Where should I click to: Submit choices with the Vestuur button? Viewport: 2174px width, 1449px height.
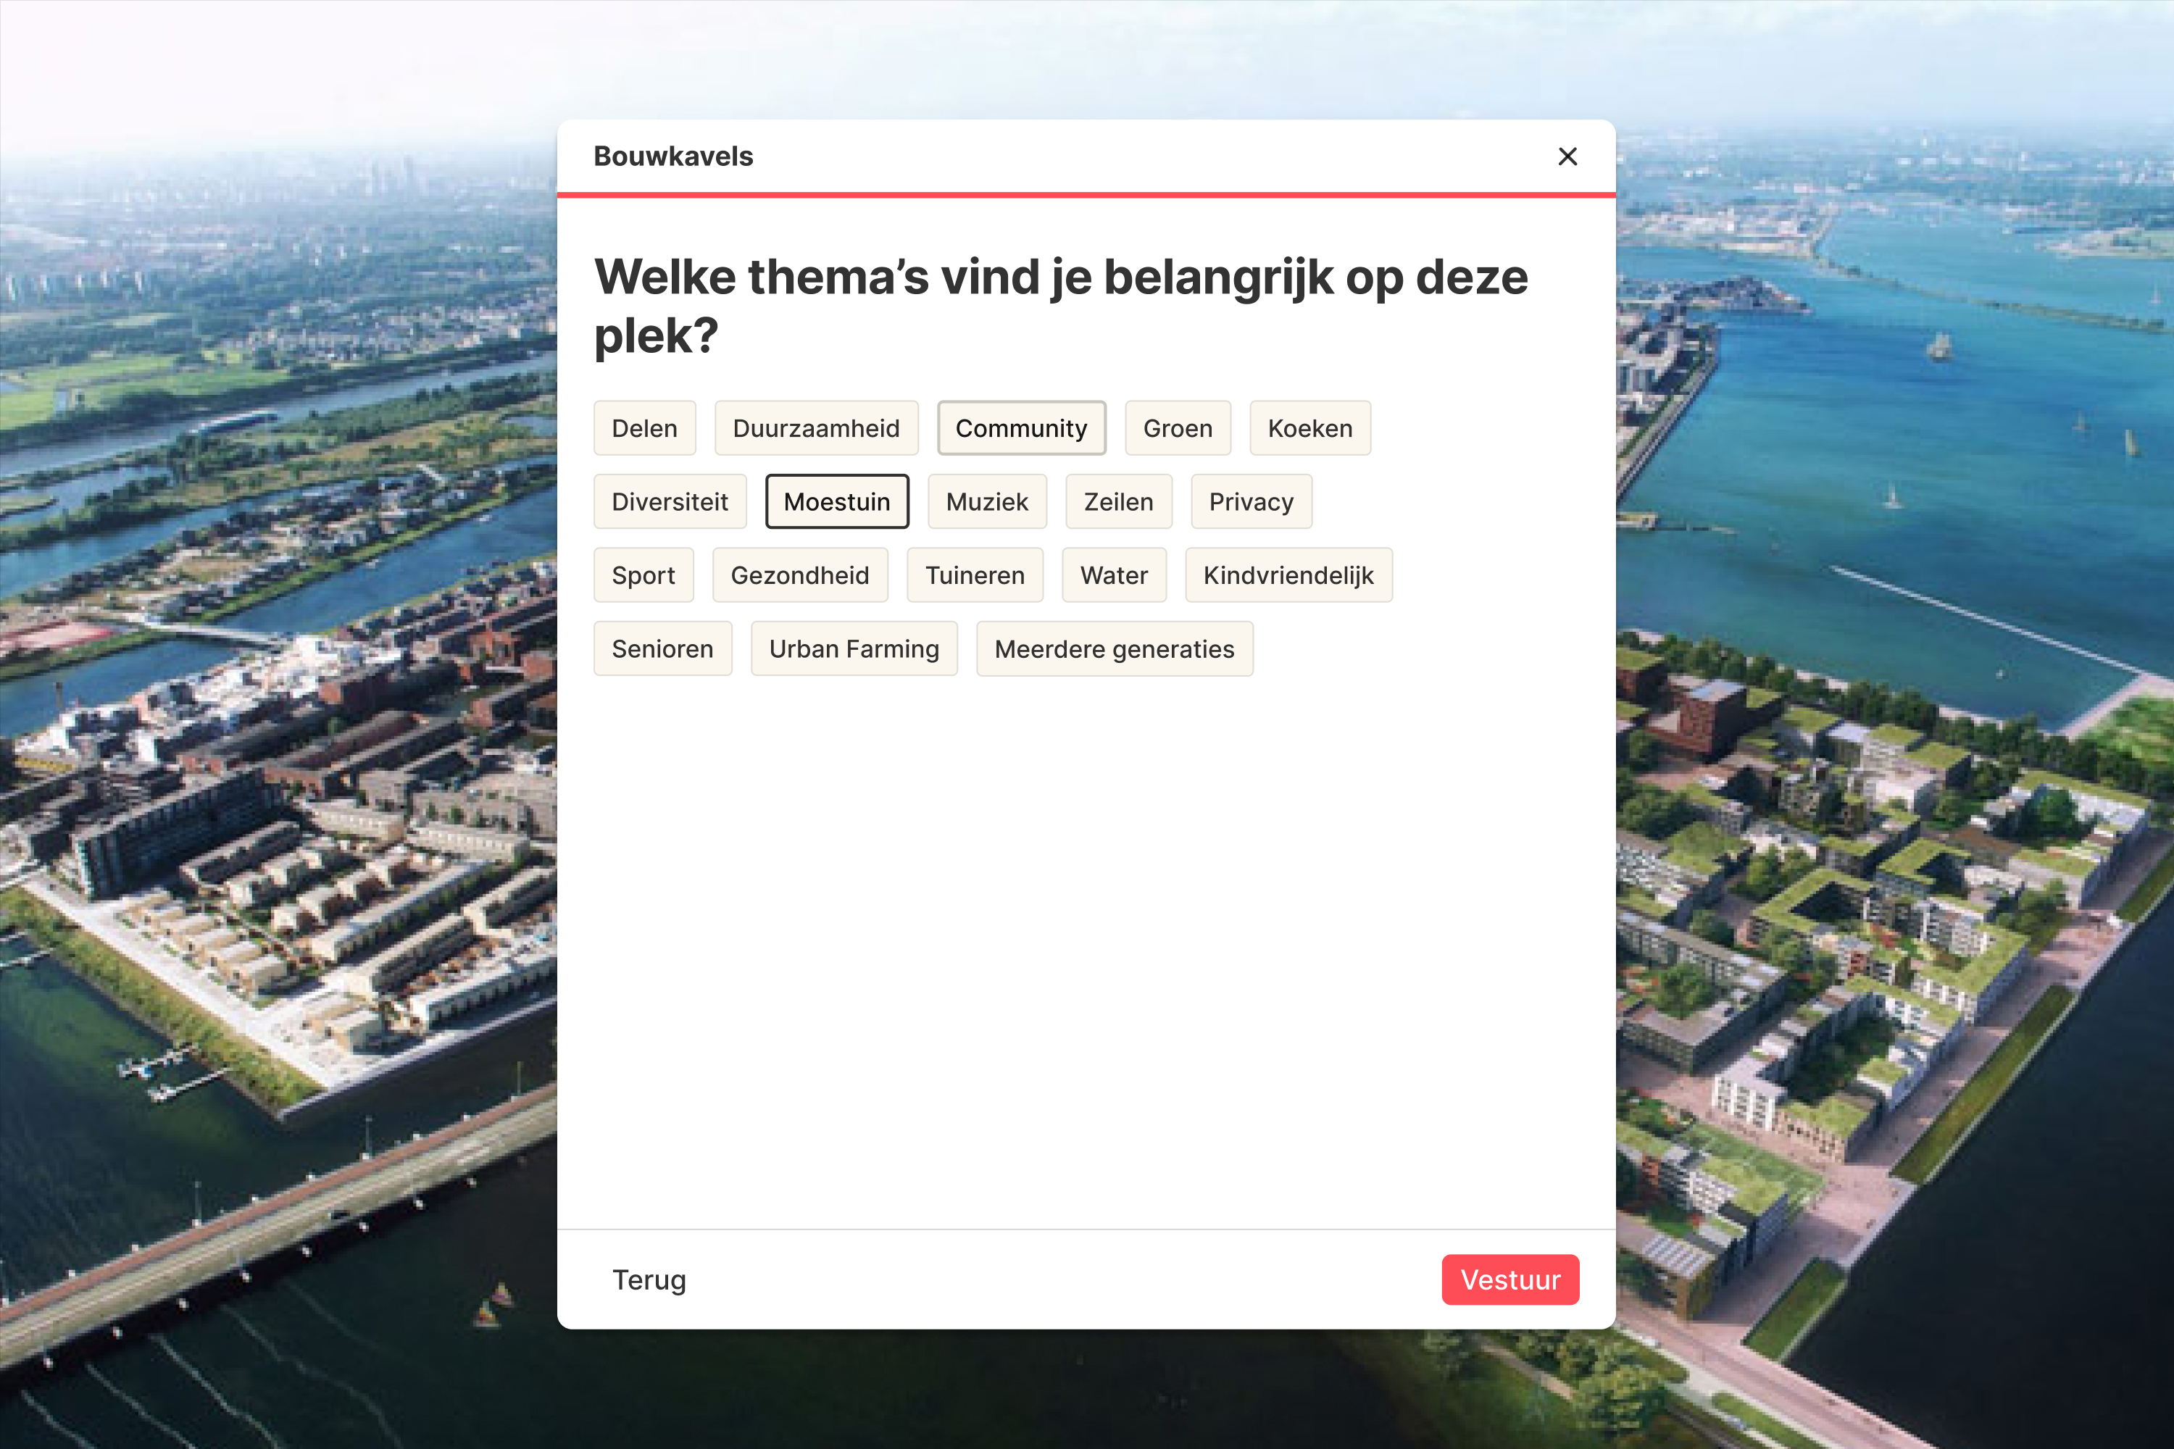[x=1509, y=1280]
